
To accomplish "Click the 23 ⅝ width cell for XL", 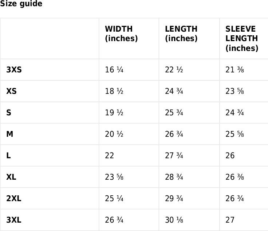I will [114, 177].
